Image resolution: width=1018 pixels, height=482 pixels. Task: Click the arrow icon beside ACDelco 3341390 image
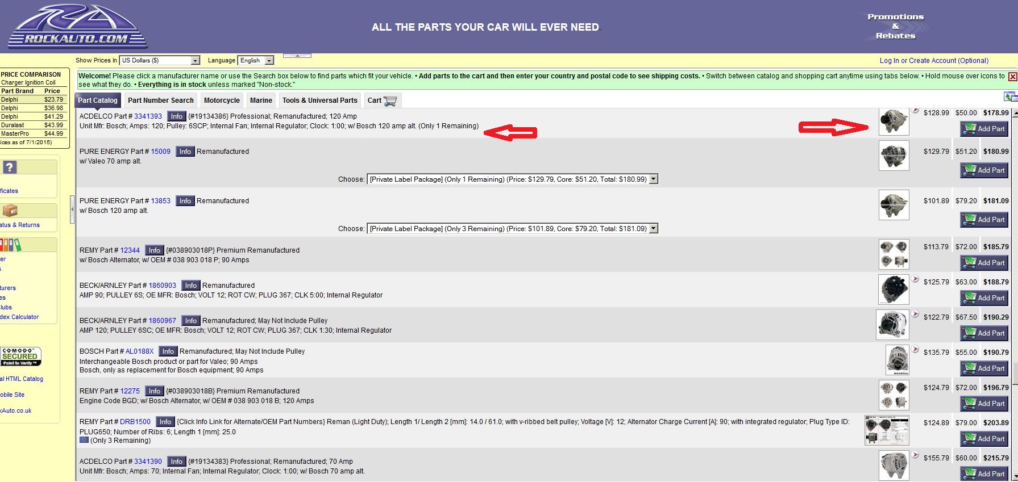pos(915,455)
